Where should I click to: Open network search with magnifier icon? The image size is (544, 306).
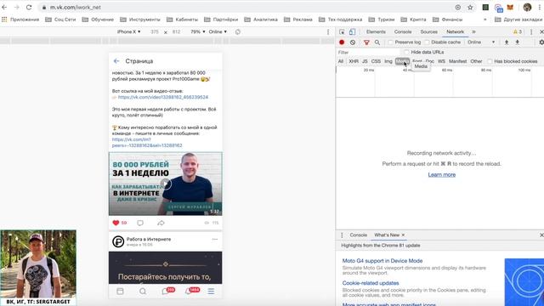tap(377, 42)
